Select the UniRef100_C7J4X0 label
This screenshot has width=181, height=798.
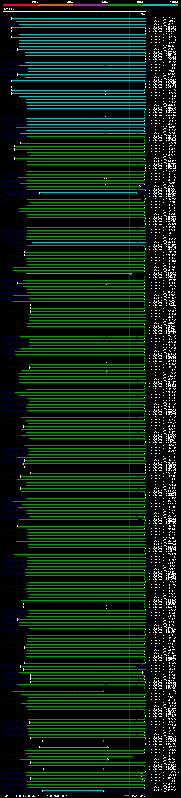(x=162, y=376)
